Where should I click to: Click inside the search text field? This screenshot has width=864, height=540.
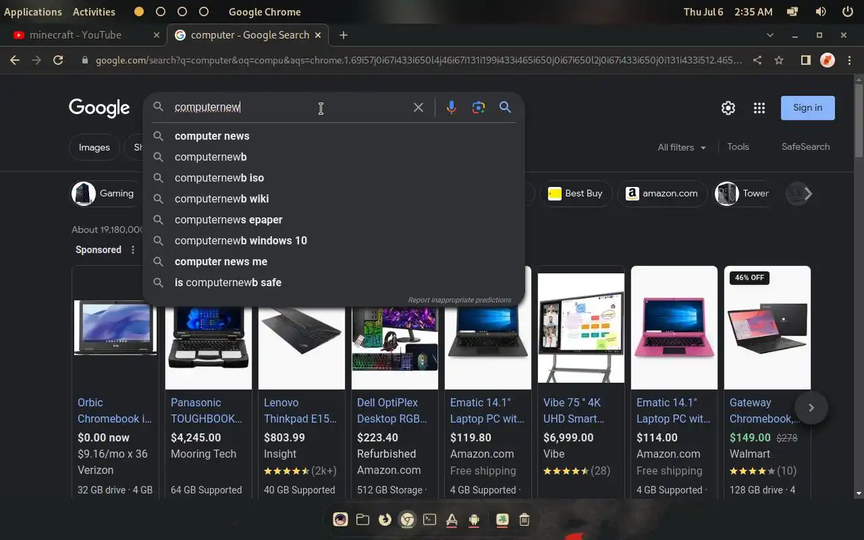tap(290, 107)
